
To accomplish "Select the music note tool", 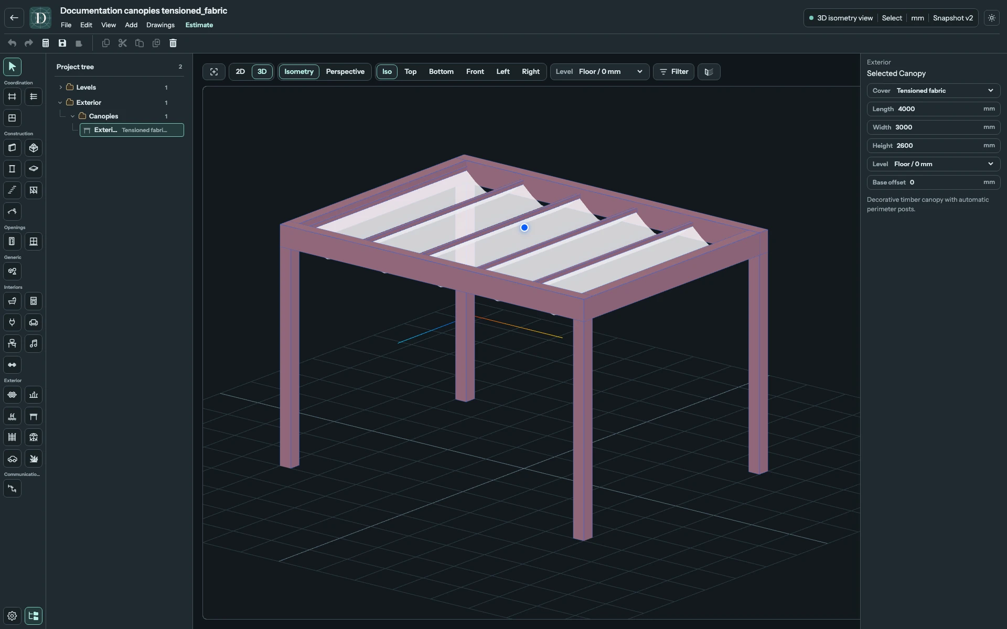I will click(x=34, y=344).
